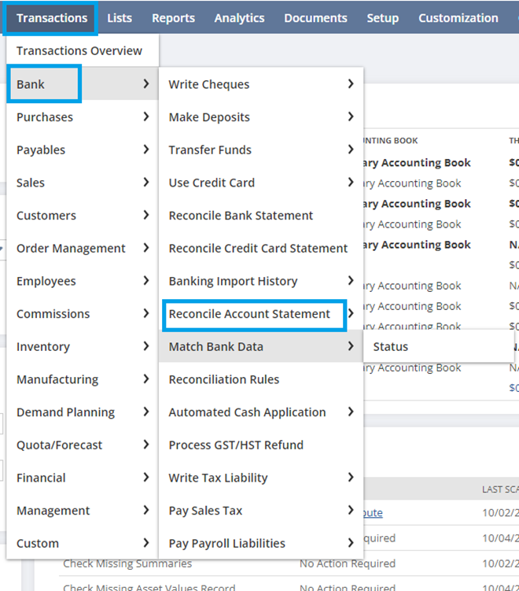
Task: Expand the Inventory submenu chevron
Action: [146, 346]
